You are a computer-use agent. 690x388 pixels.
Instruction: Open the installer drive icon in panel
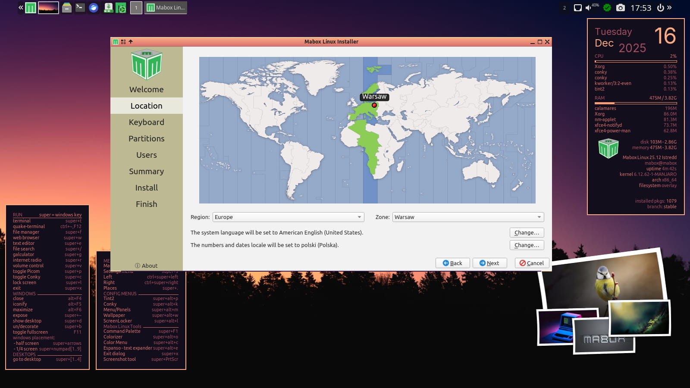(108, 8)
